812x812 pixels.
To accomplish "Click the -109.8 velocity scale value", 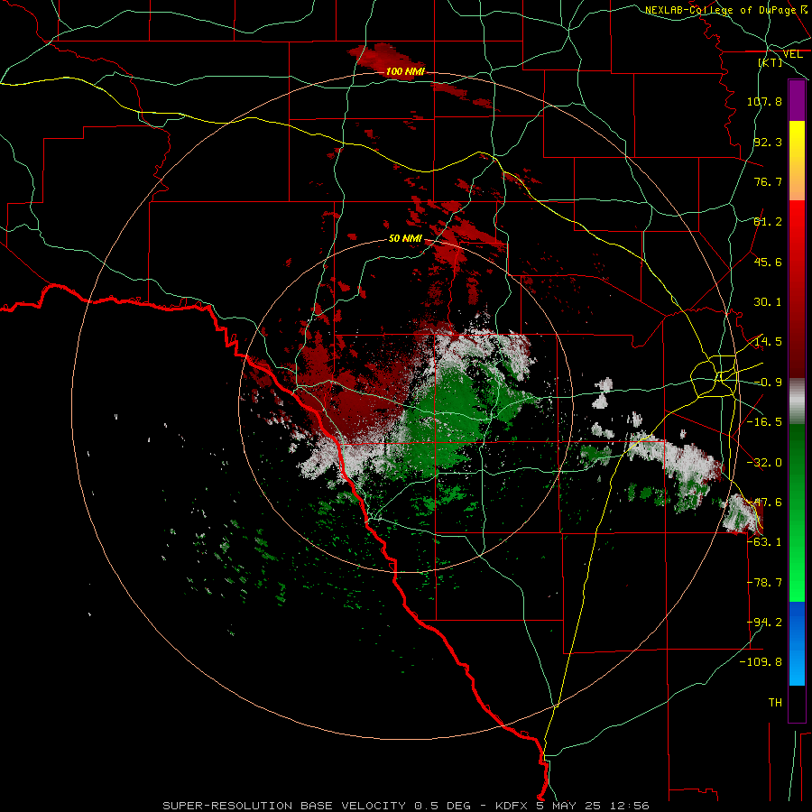I will pyautogui.click(x=761, y=662).
